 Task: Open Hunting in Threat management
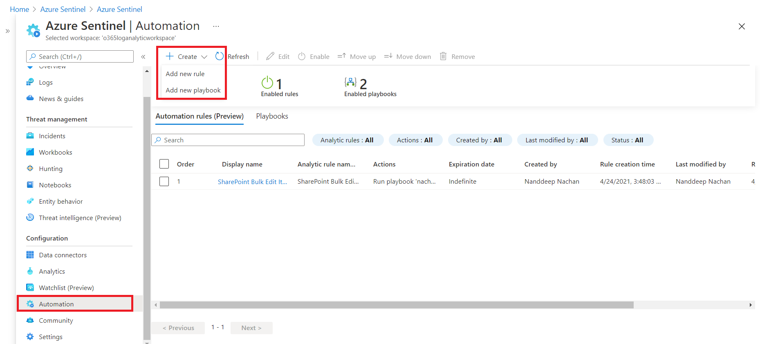coord(50,169)
